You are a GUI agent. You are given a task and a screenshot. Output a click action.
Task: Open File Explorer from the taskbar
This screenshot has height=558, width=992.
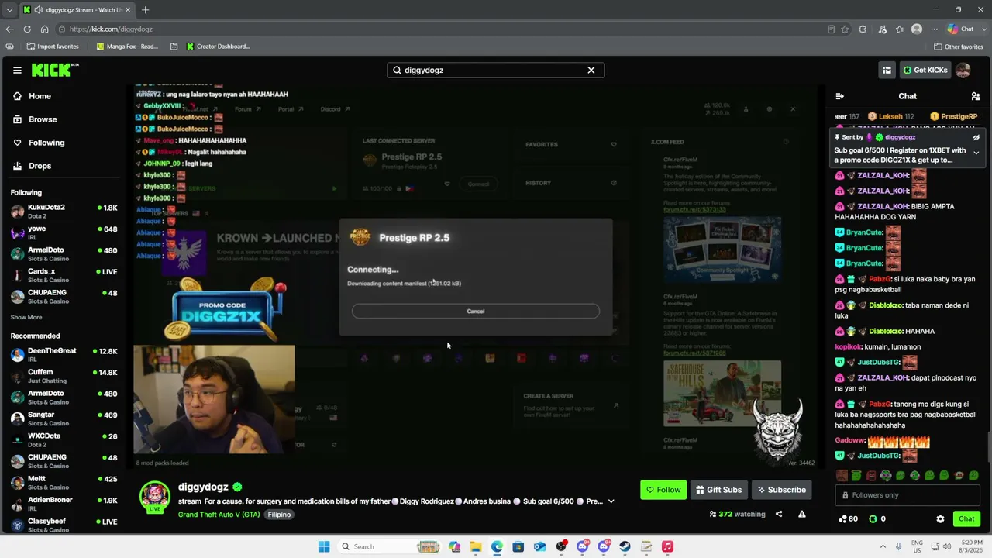pos(476,546)
